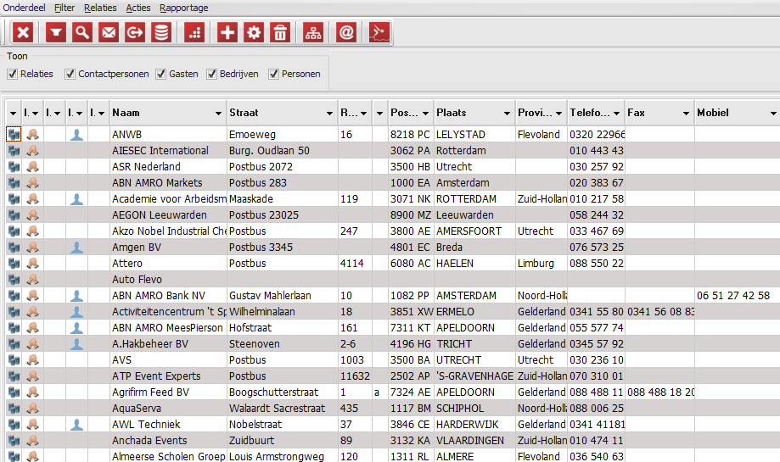Click the envelope mail toolbar icon
Viewport: 780px width, 462px height.
(x=109, y=33)
